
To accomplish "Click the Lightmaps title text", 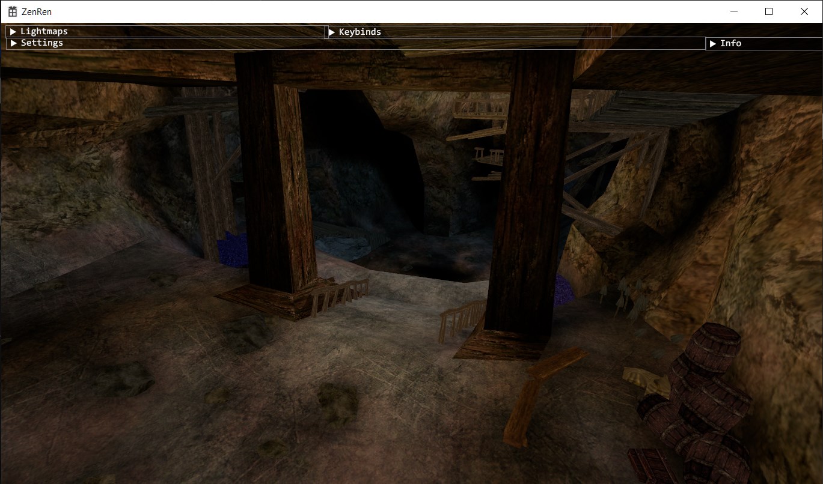I will pyautogui.click(x=44, y=32).
